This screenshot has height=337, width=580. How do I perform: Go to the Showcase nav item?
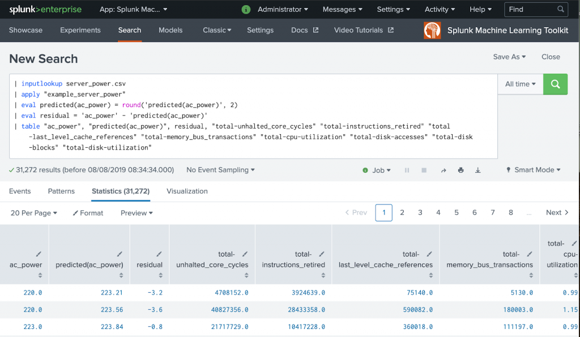[x=25, y=31]
